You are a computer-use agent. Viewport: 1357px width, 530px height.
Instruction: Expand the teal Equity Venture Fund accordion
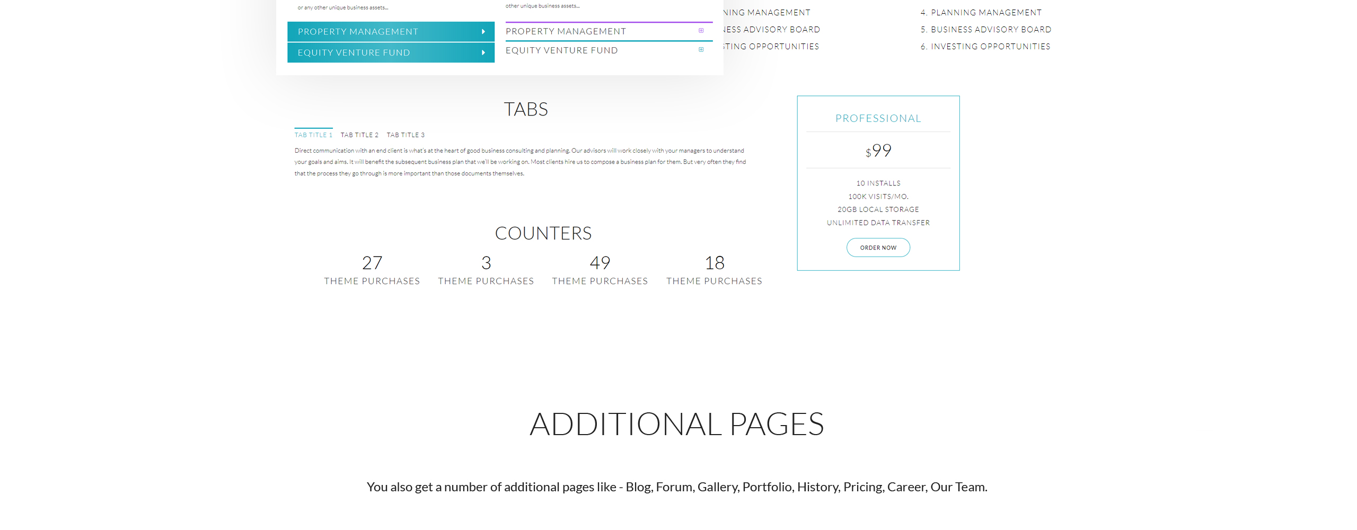click(391, 52)
